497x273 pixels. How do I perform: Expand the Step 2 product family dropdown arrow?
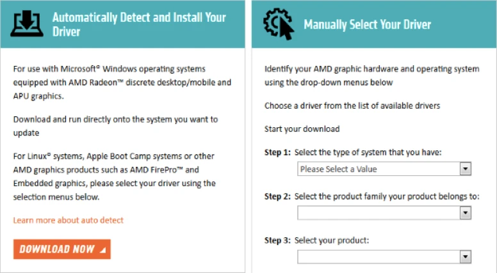(466, 213)
